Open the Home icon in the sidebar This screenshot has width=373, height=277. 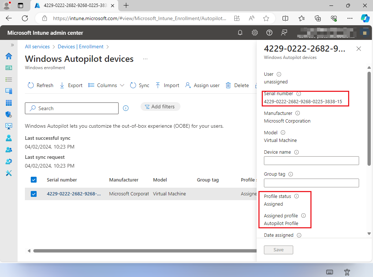9,56
